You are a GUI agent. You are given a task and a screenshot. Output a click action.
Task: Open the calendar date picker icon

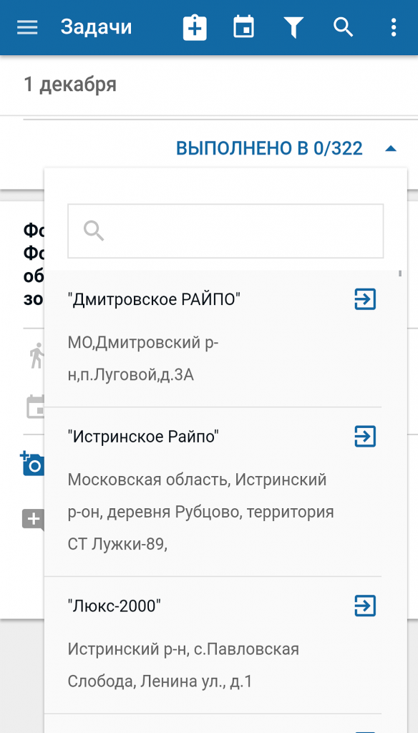tap(243, 26)
